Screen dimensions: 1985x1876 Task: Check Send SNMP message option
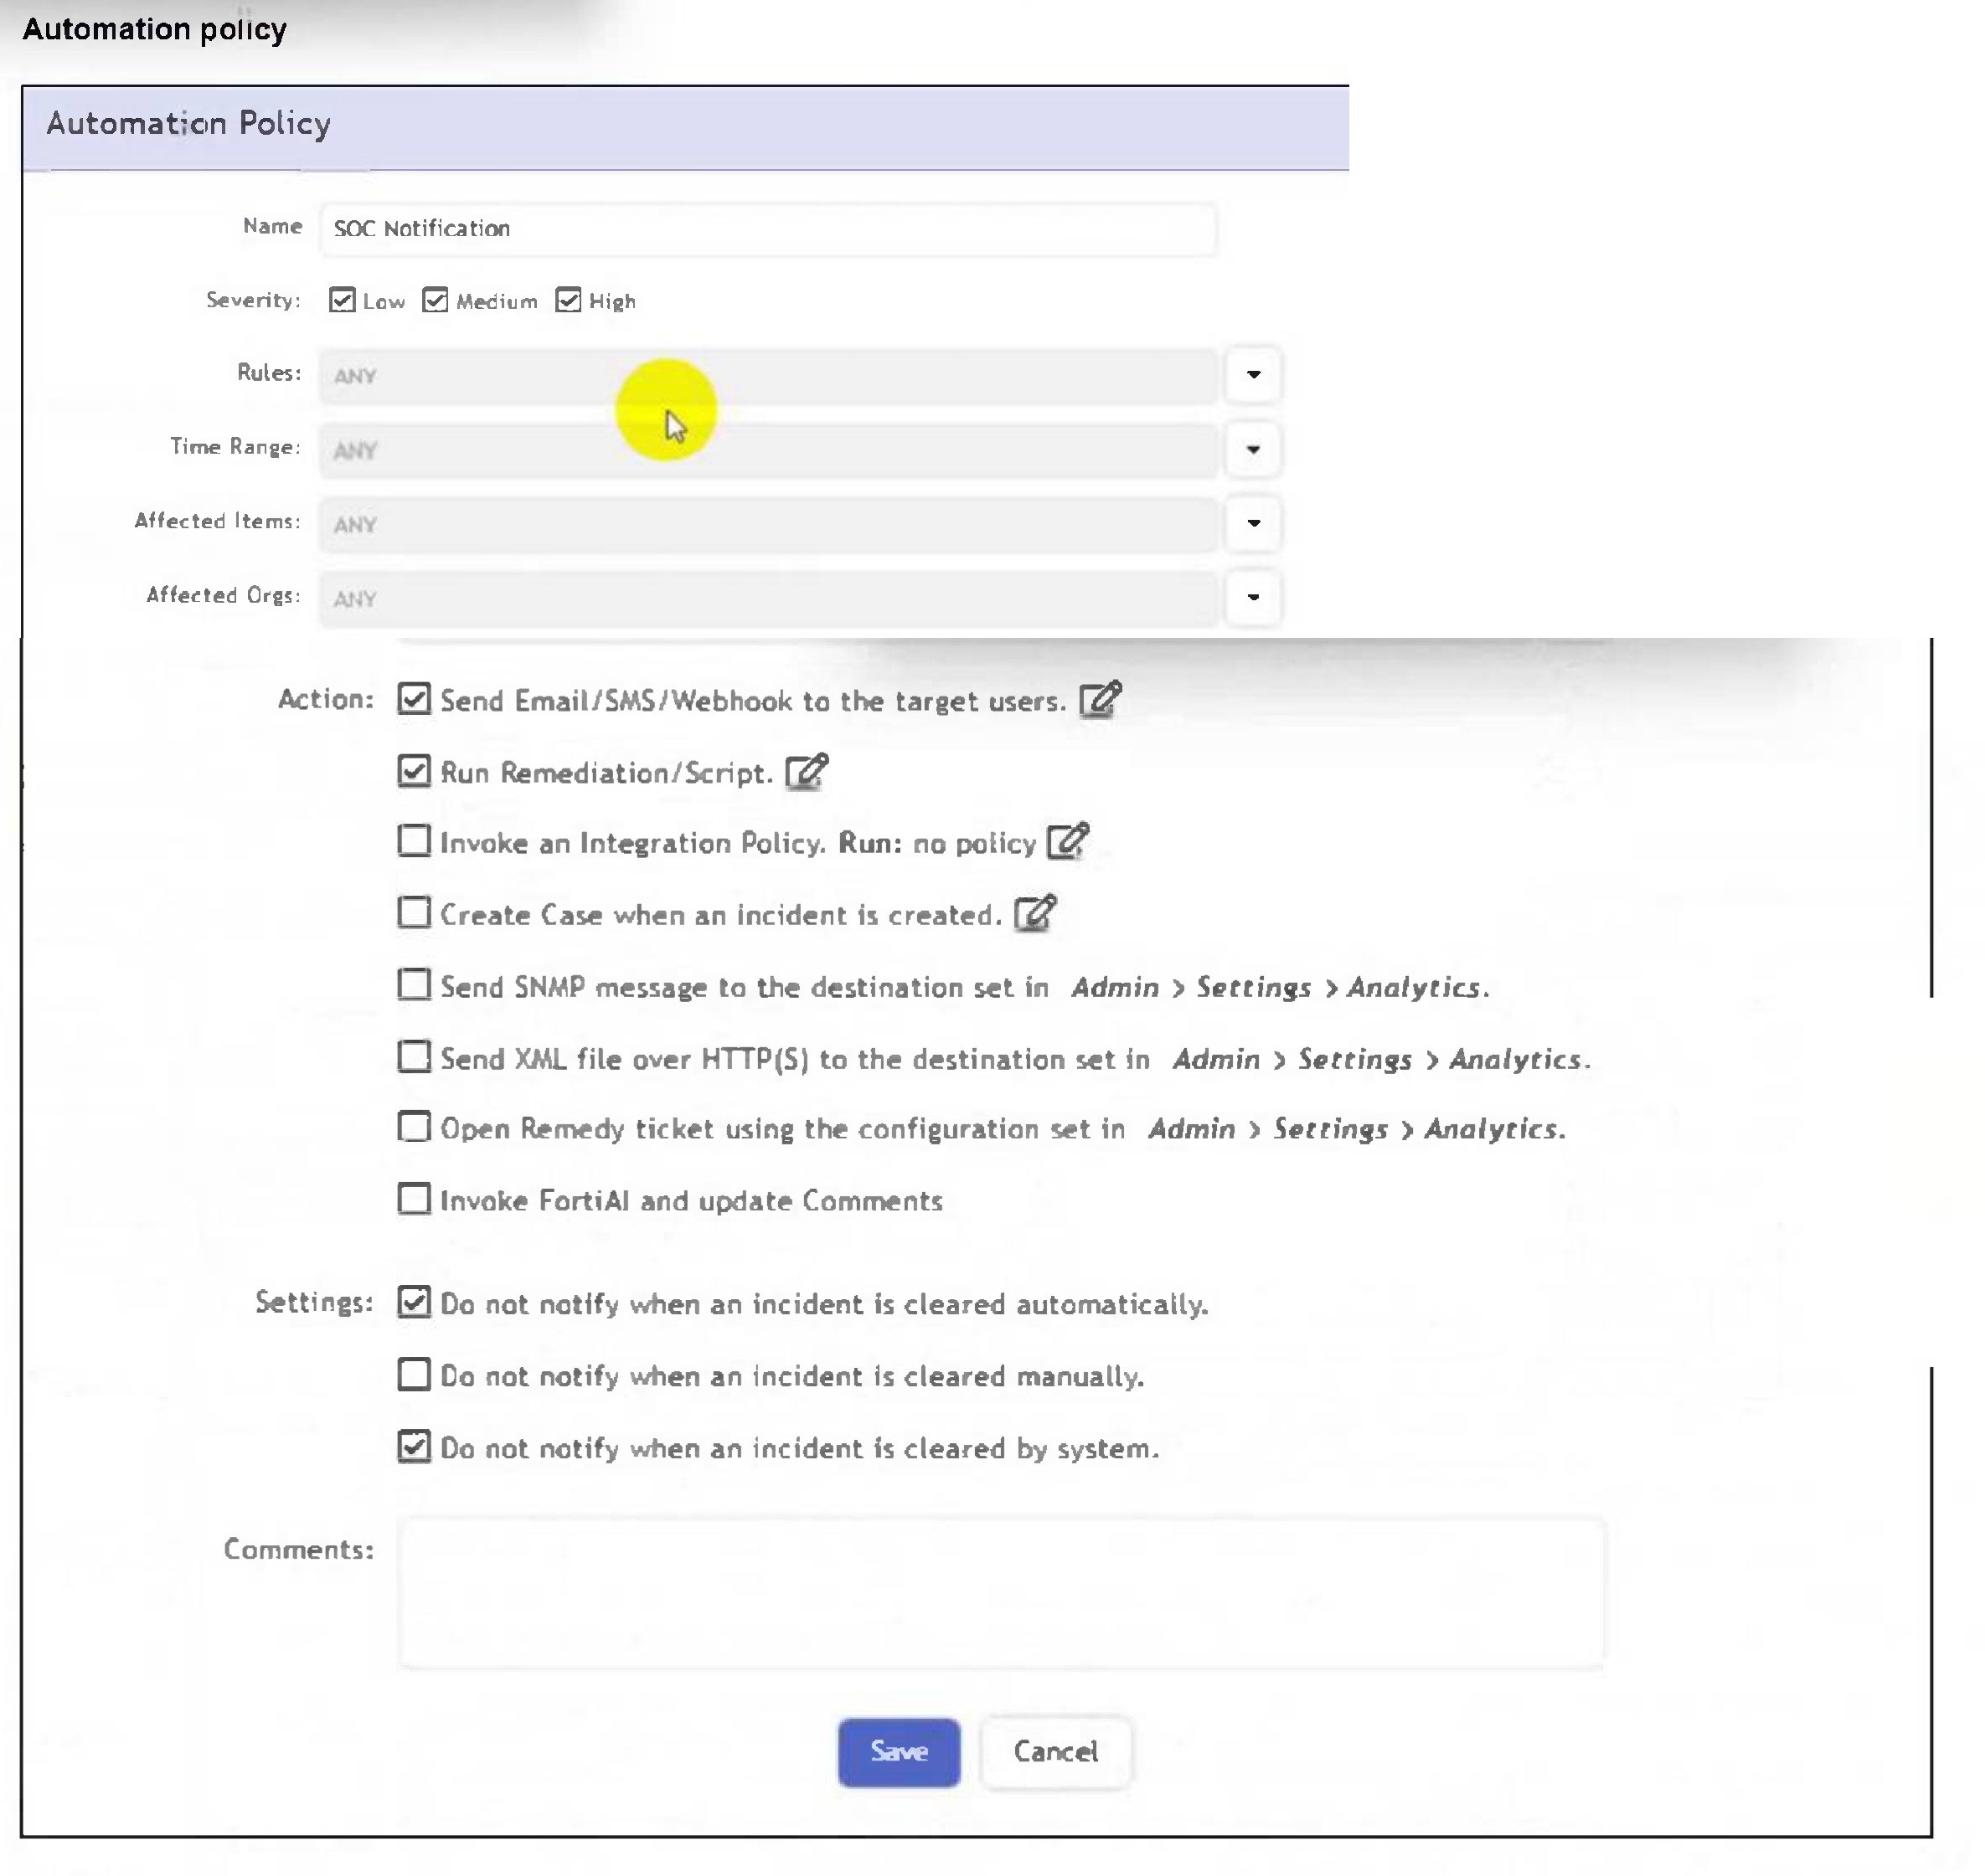tap(413, 985)
